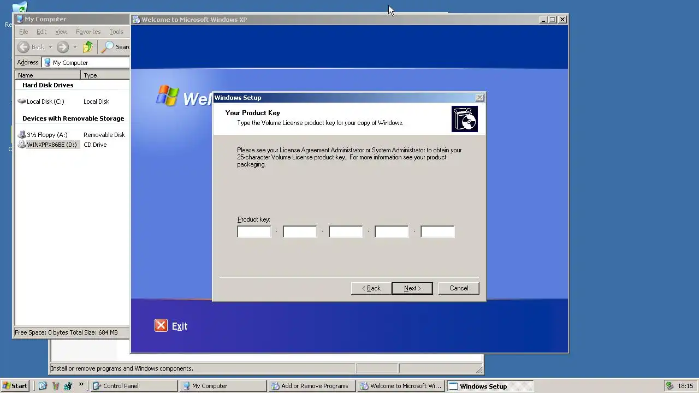Click 'Hard Disk Drives' group heading
Image resolution: width=699 pixels, height=393 pixels.
coord(48,85)
